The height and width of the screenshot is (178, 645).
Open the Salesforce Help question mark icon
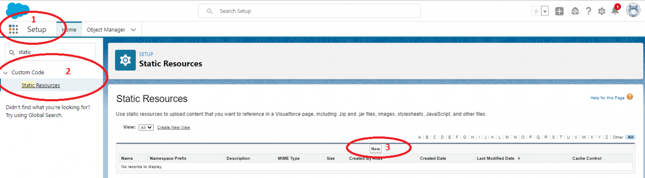[588, 11]
